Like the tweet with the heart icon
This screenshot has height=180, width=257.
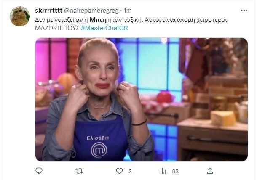coord(119,171)
